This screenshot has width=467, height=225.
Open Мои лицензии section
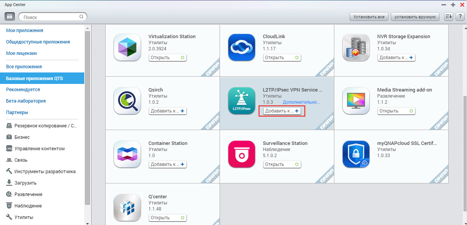click(21, 53)
